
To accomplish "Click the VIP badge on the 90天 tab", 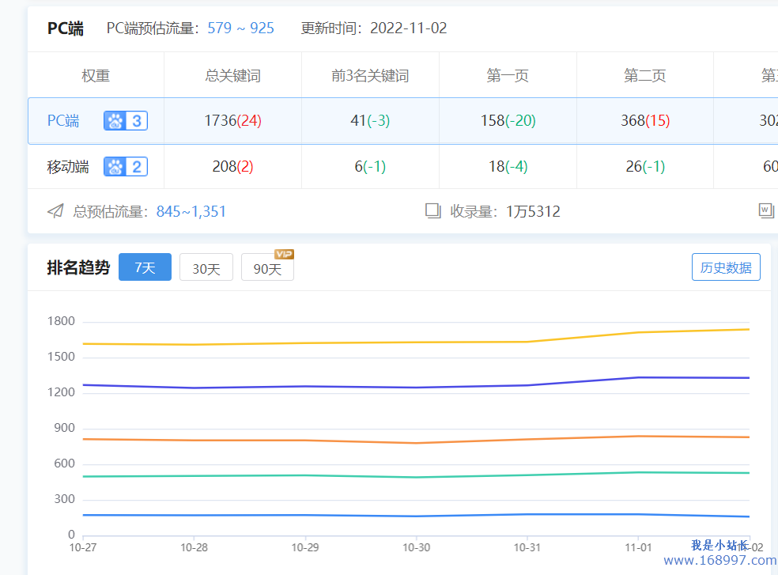I will point(284,254).
